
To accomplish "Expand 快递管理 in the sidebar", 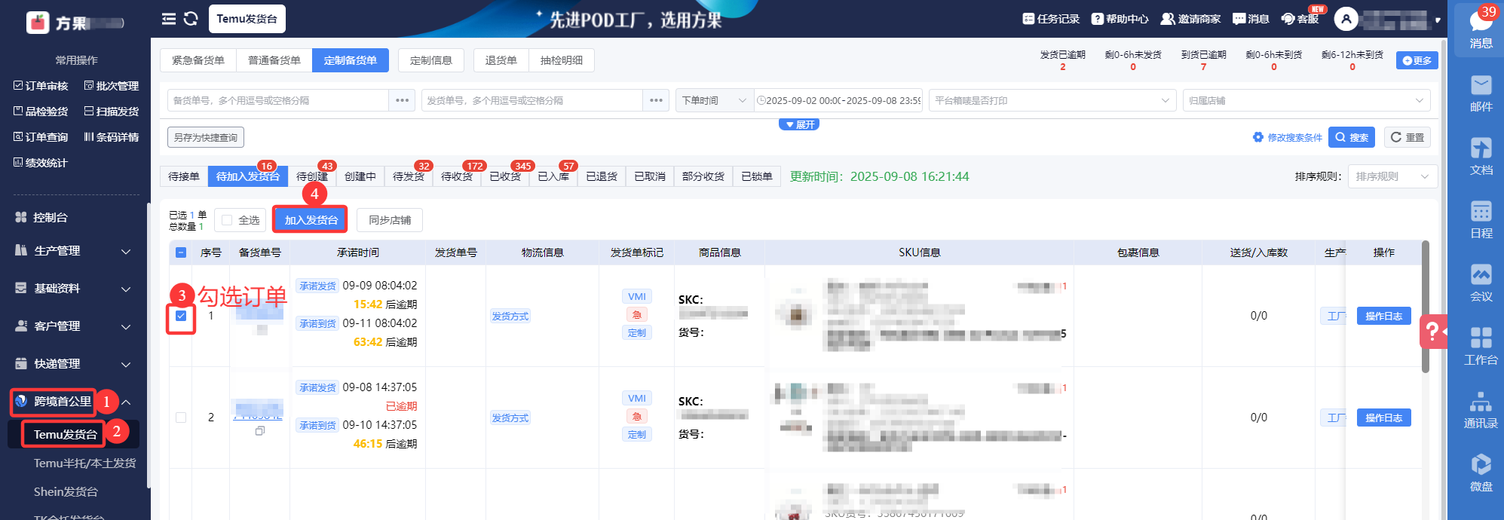I will tap(74, 364).
